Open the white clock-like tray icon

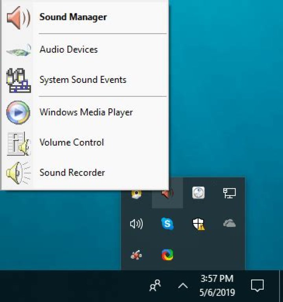(198, 192)
